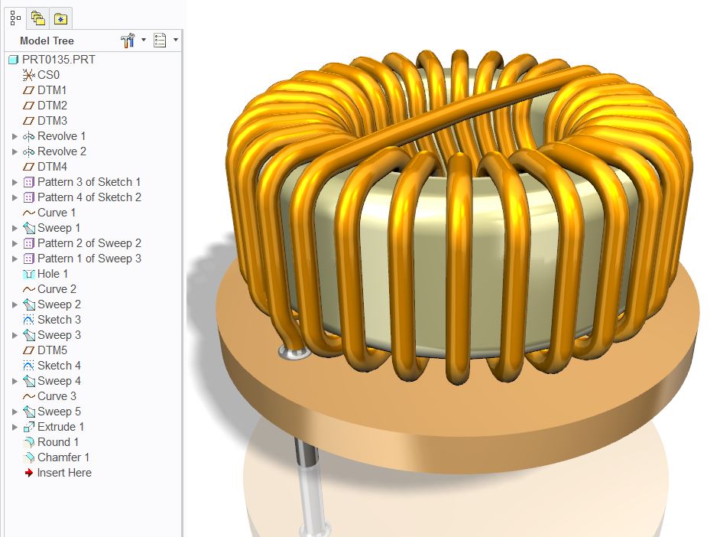Viewport: 720px width, 537px height.
Task: Select the 'Hole 1' tree row text
Action: click(53, 274)
